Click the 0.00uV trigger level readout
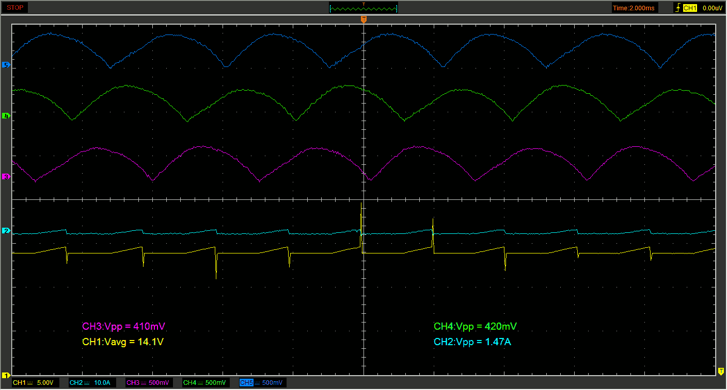This screenshot has height=390, width=727. click(x=713, y=8)
